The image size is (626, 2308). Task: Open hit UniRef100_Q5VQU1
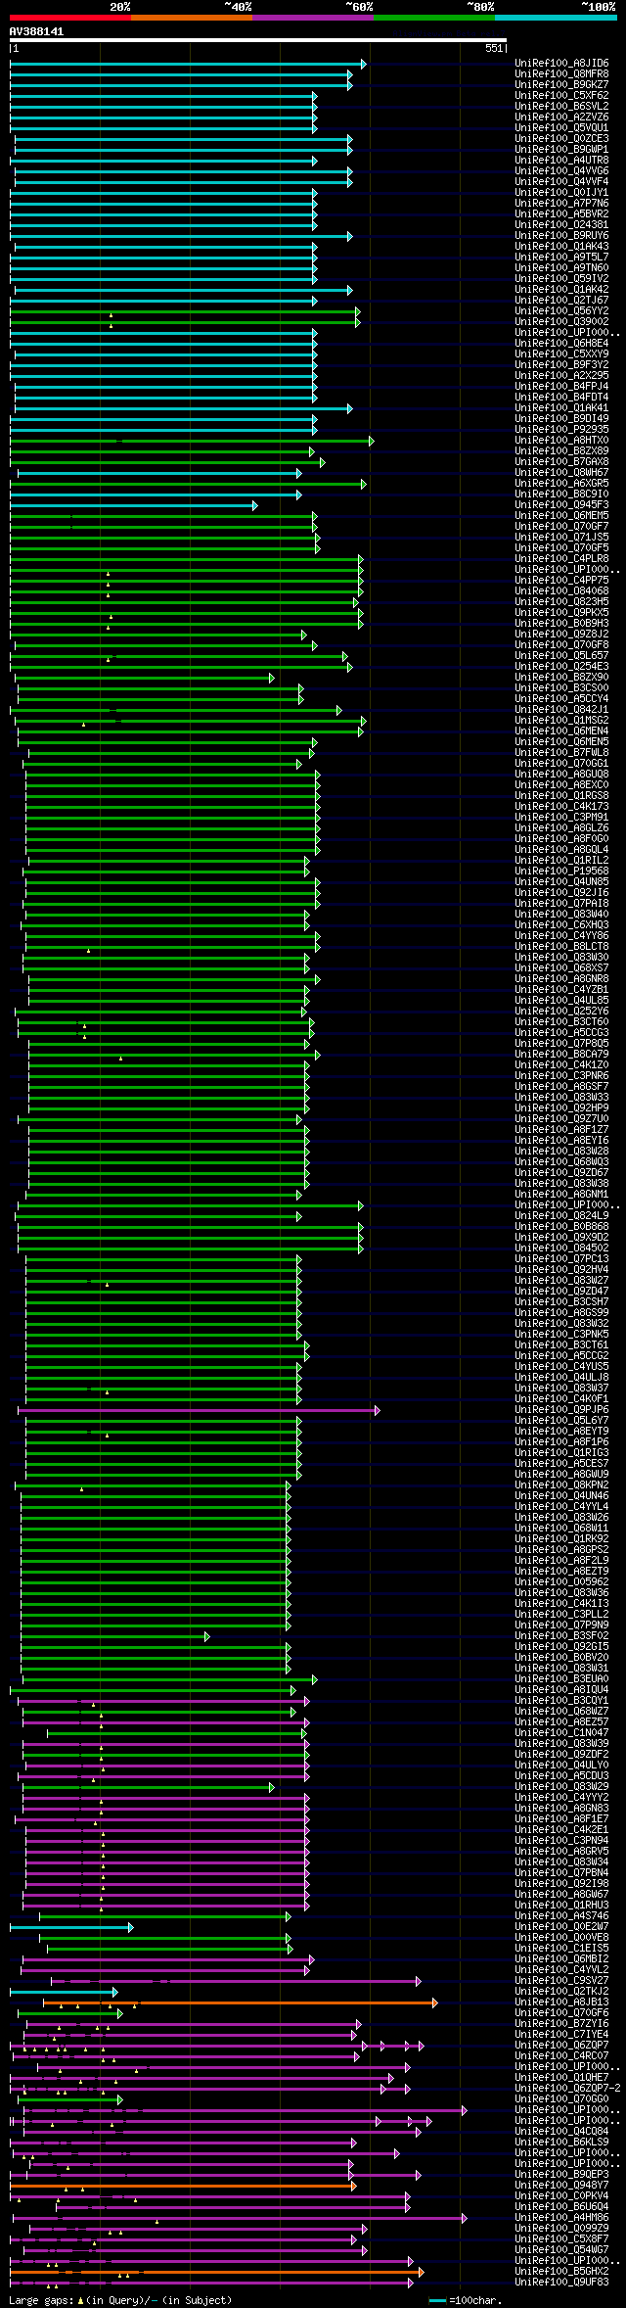[561, 128]
